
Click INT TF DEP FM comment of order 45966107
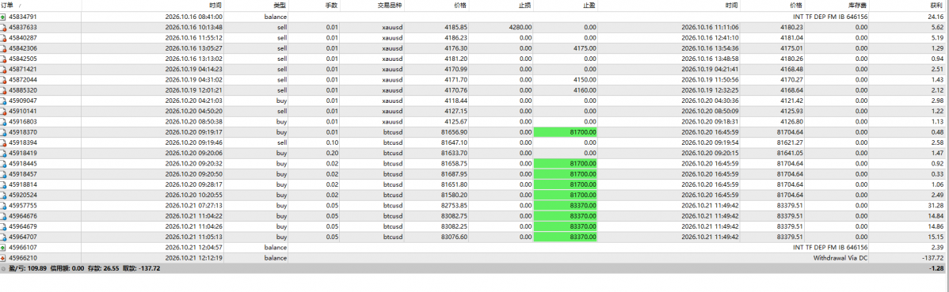[830, 247]
